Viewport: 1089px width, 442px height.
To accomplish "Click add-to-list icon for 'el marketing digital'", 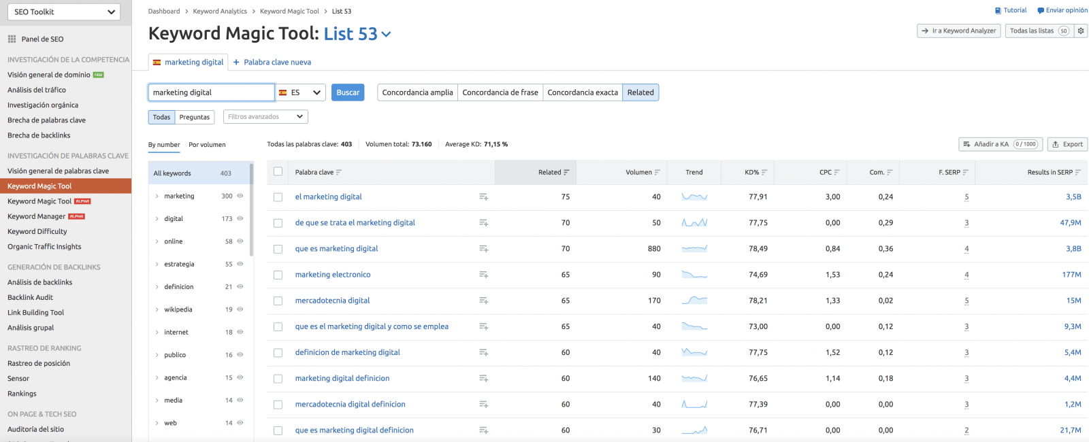I will [x=483, y=197].
